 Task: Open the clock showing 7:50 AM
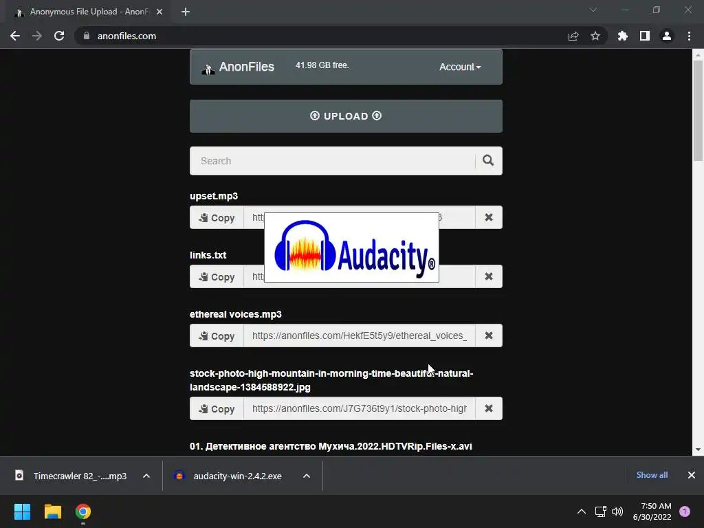(652, 511)
